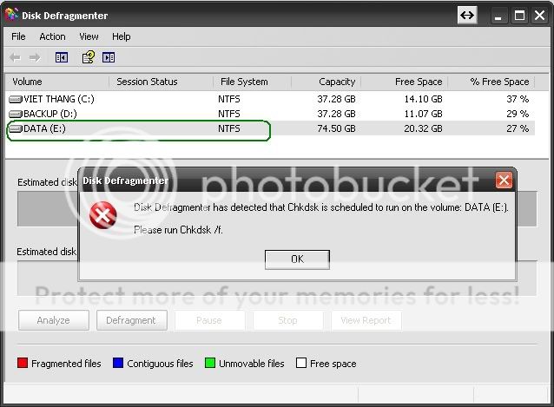Click the red Fragmented files swatch
This screenshot has height=407, width=554.
[x=23, y=364]
